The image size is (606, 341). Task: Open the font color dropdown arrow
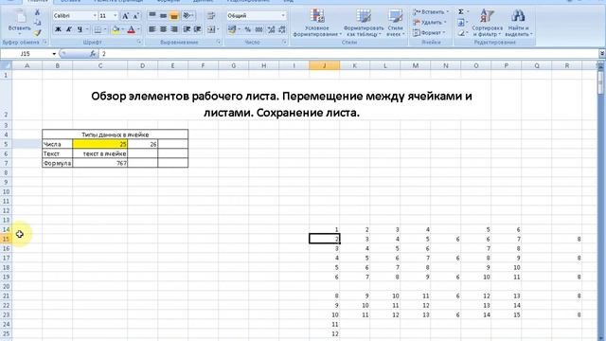point(138,29)
